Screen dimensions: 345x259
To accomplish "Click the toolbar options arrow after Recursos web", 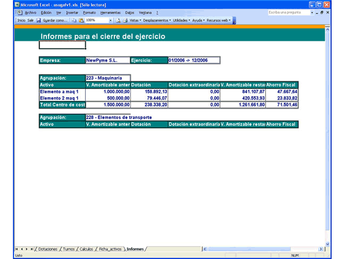I will point(234,21).
